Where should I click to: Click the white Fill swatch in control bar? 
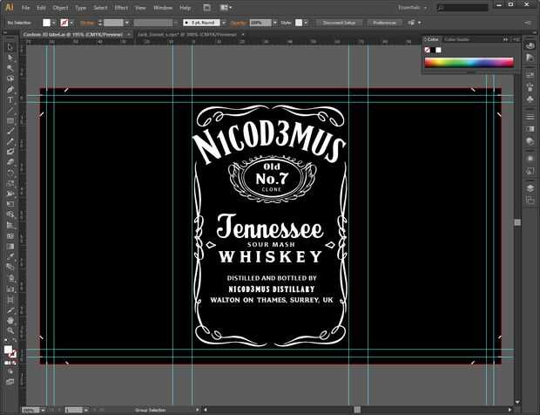tap(46, 23)
